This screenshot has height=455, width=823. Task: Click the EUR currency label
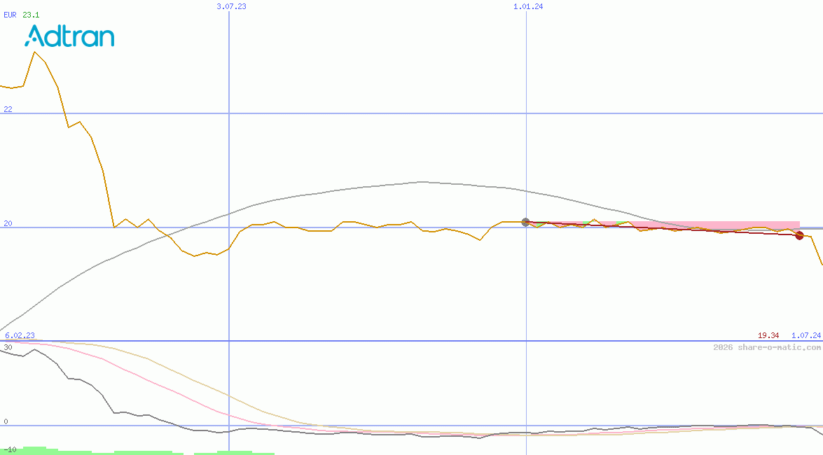point(10,14)
